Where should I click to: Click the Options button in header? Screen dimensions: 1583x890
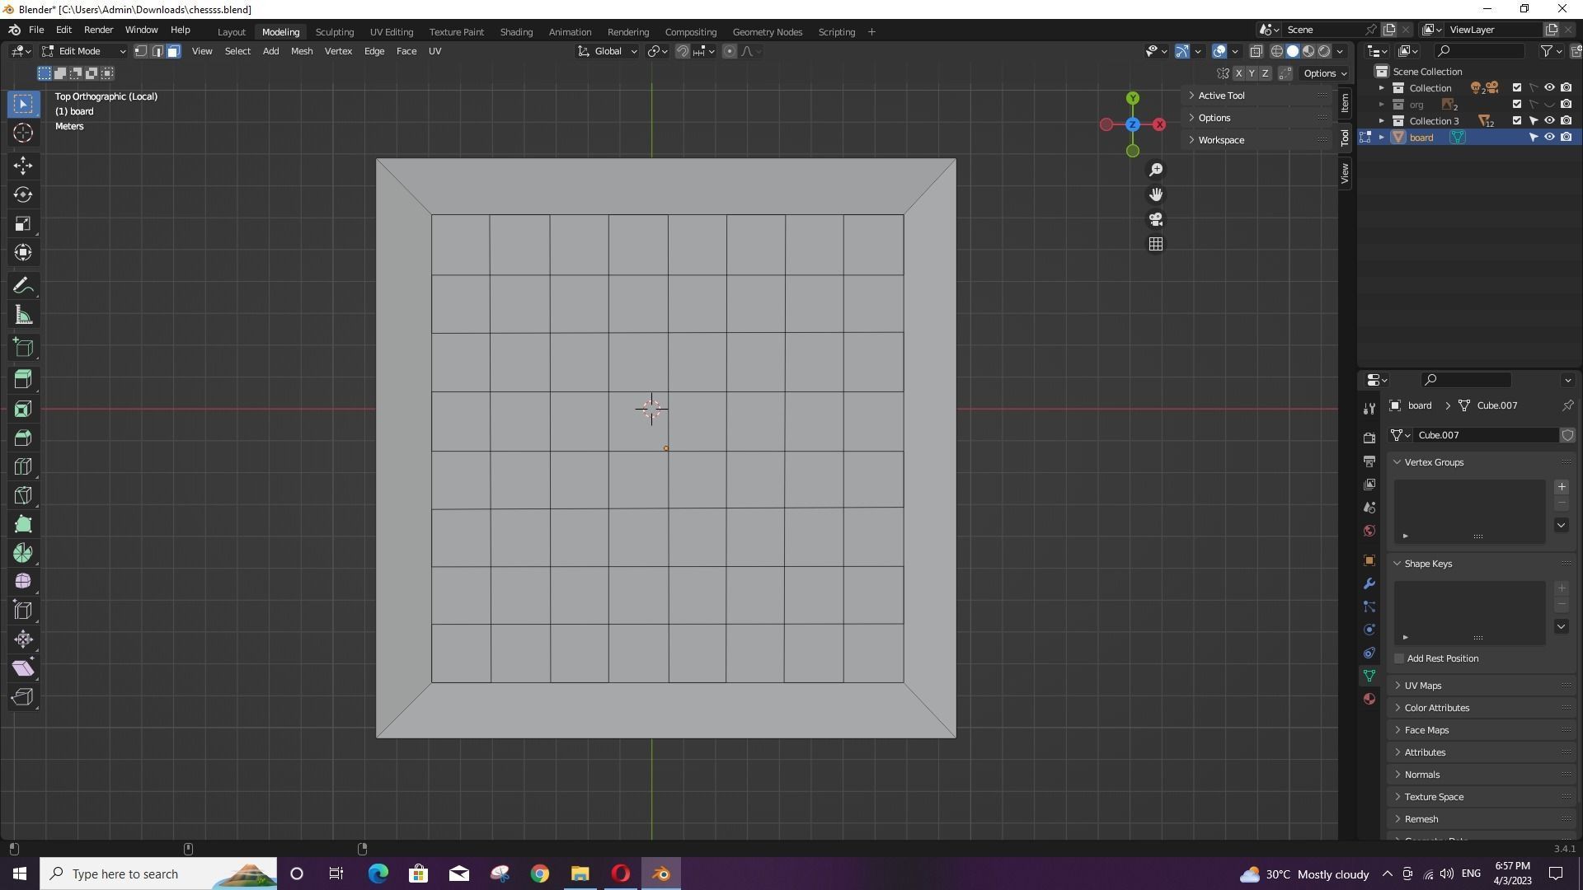(x=1324, y=73)
